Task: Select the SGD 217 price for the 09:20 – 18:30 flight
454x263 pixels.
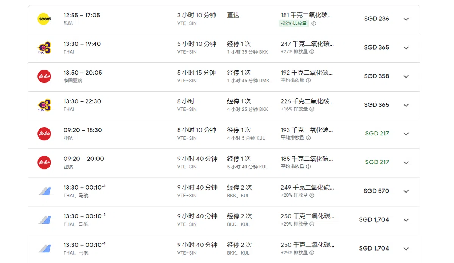Action: point(377,134)
